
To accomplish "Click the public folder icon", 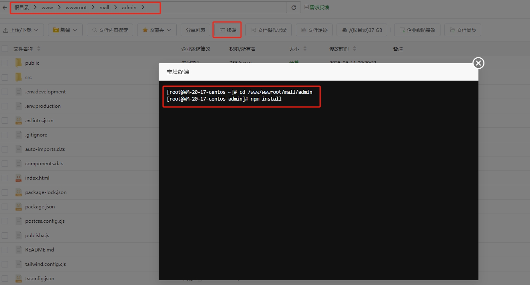I will [x=18, y=63].
